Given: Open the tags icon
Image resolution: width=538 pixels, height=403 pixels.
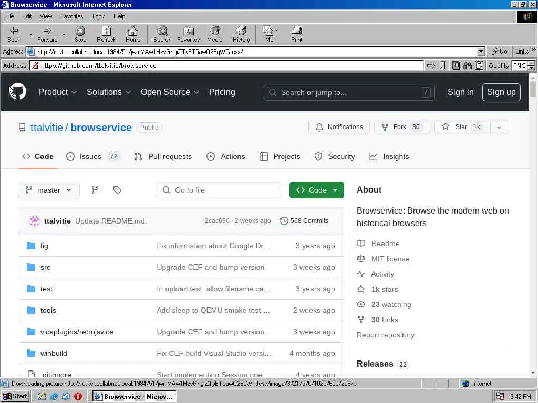Looking at the screenshot, I should (x=117, y=190).
